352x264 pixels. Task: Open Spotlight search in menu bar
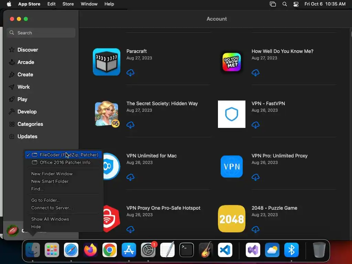tap(285, 4)
